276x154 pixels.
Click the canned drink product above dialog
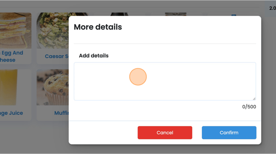(176, 14)
